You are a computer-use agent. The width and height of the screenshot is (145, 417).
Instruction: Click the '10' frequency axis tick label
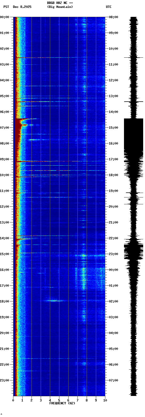coord(105,401)
